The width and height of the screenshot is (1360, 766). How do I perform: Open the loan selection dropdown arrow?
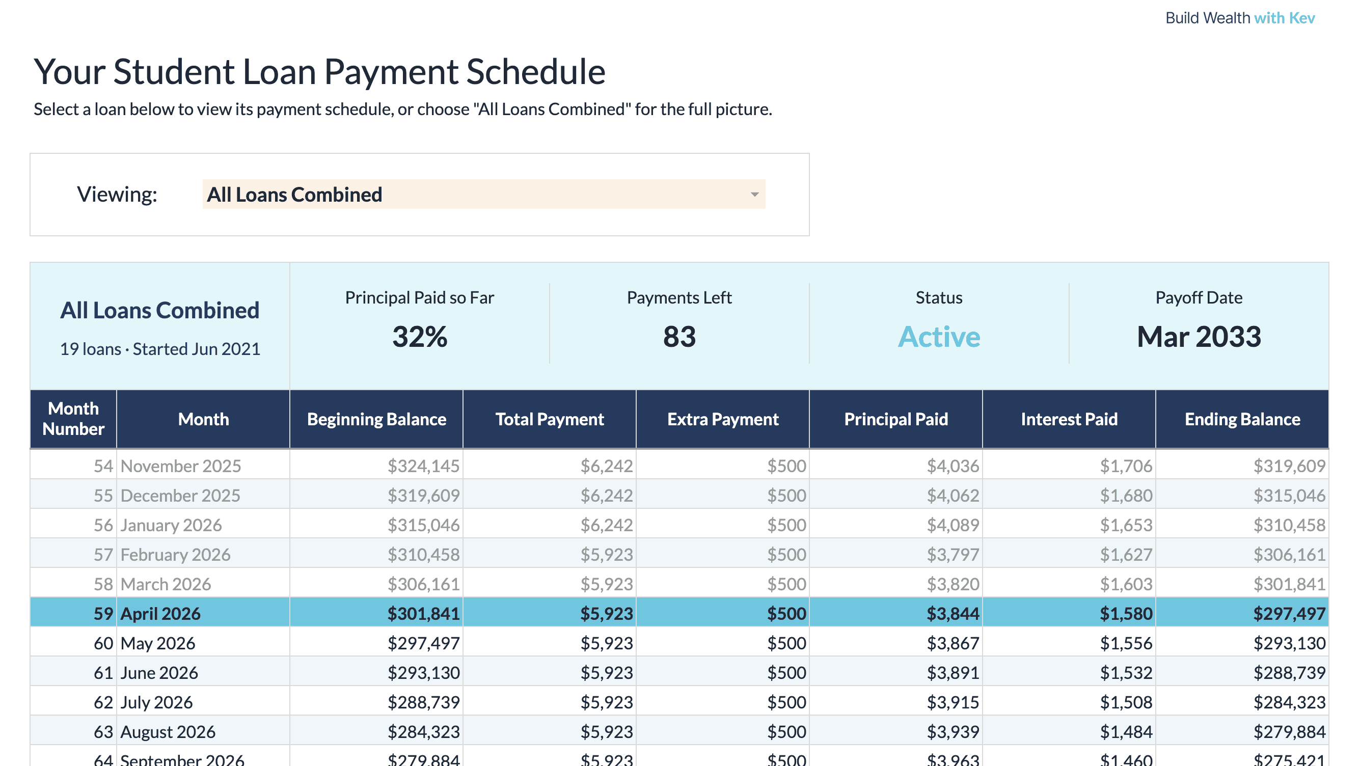[x=754, y=194]
